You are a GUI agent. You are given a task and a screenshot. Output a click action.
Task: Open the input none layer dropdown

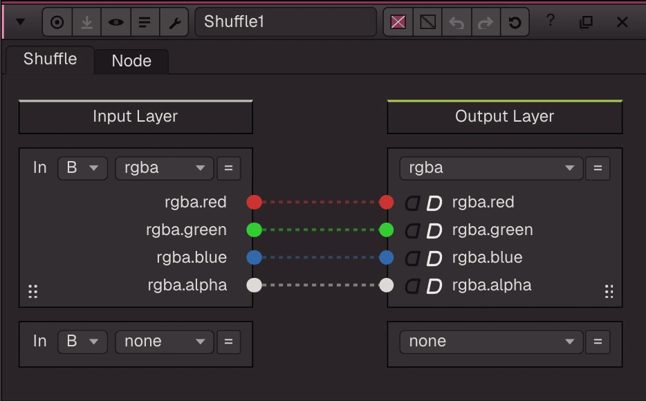tap(165, 342)
